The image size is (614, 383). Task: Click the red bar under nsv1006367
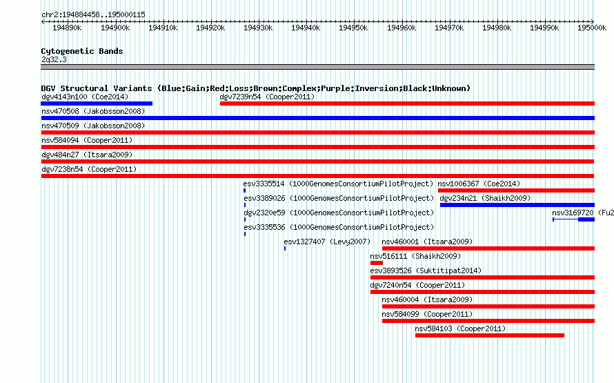[x=517, y=190]
